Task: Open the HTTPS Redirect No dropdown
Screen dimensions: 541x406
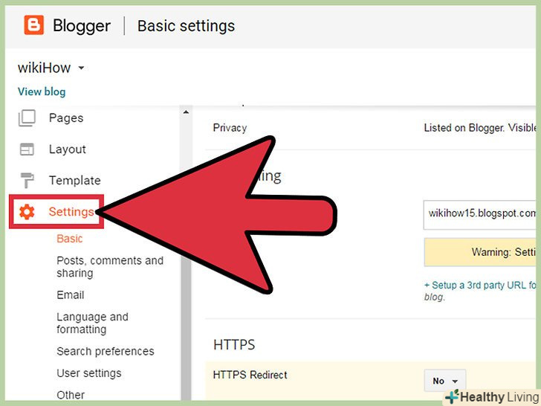Action: (x=444, y=381)
